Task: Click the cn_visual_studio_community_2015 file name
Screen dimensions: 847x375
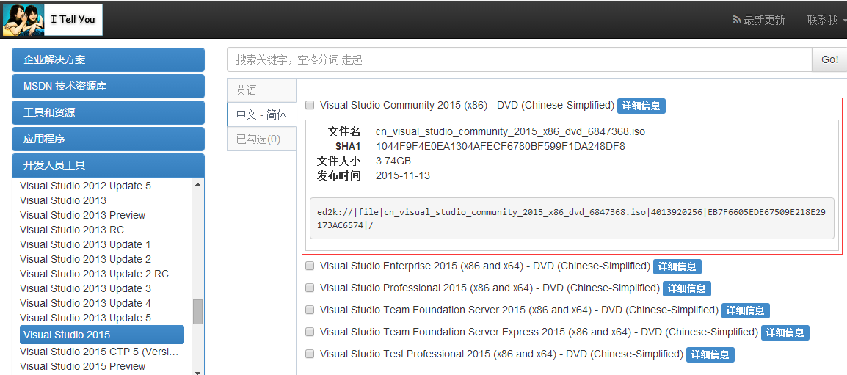Action: 510,131
